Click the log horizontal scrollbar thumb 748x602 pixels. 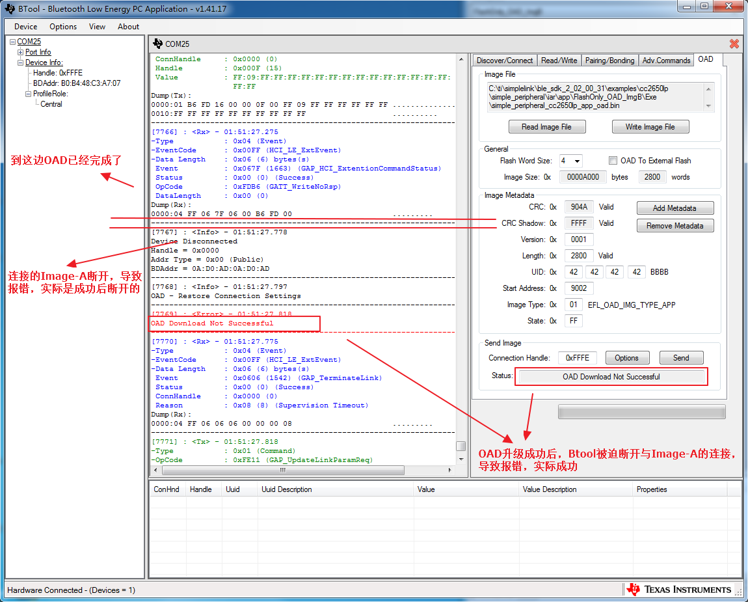click(x=284, y=471)
